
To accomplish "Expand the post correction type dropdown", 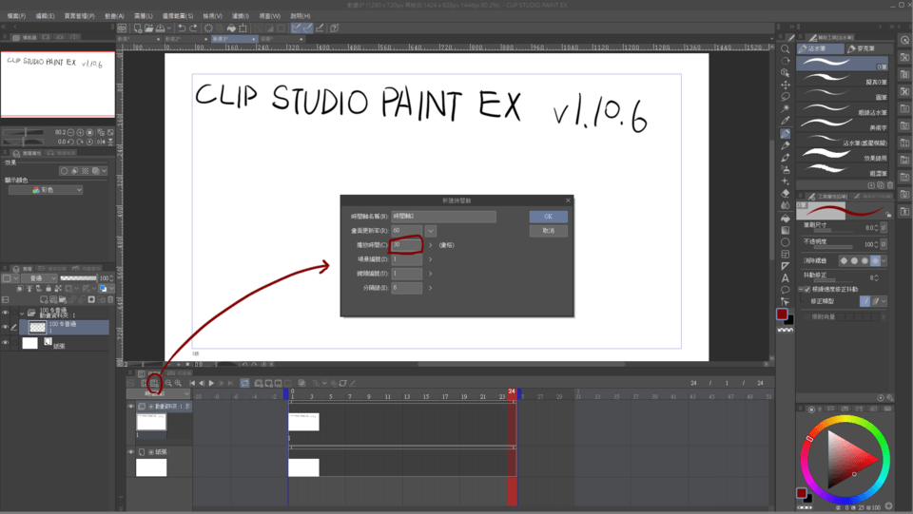I will point(884,301).
